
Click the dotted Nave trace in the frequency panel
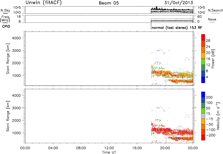click(x=172, y=19)
